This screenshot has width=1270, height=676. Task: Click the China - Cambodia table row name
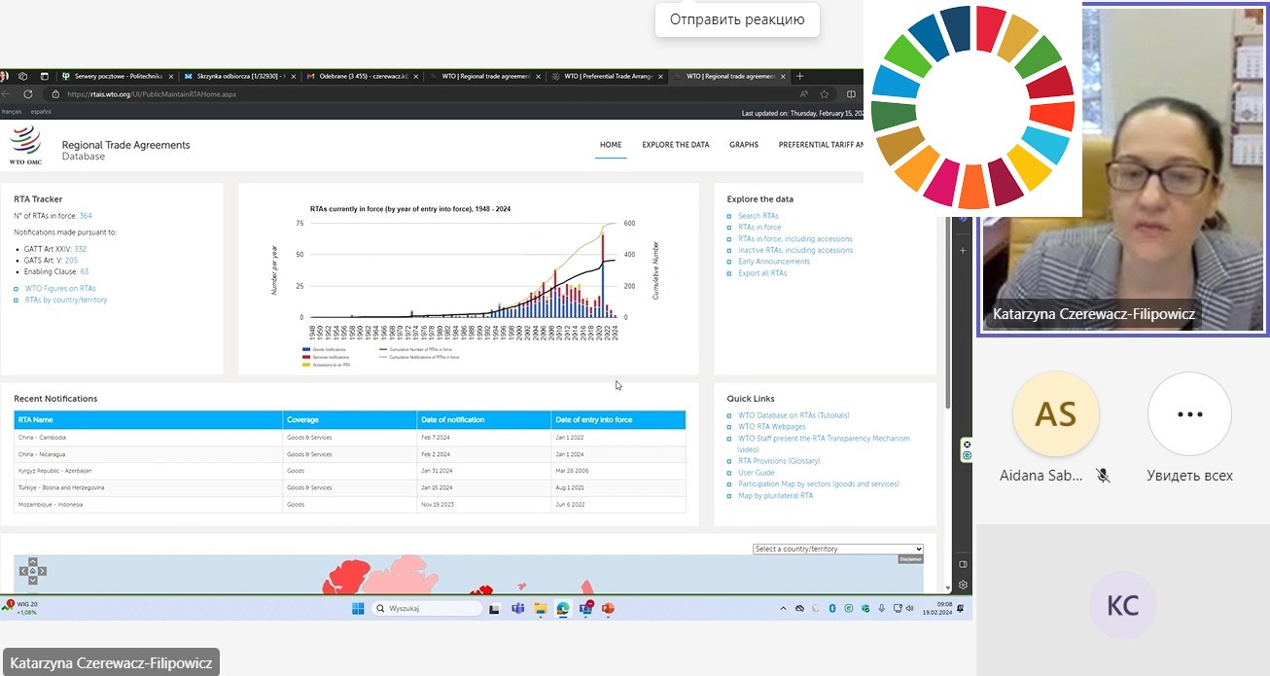40,438
